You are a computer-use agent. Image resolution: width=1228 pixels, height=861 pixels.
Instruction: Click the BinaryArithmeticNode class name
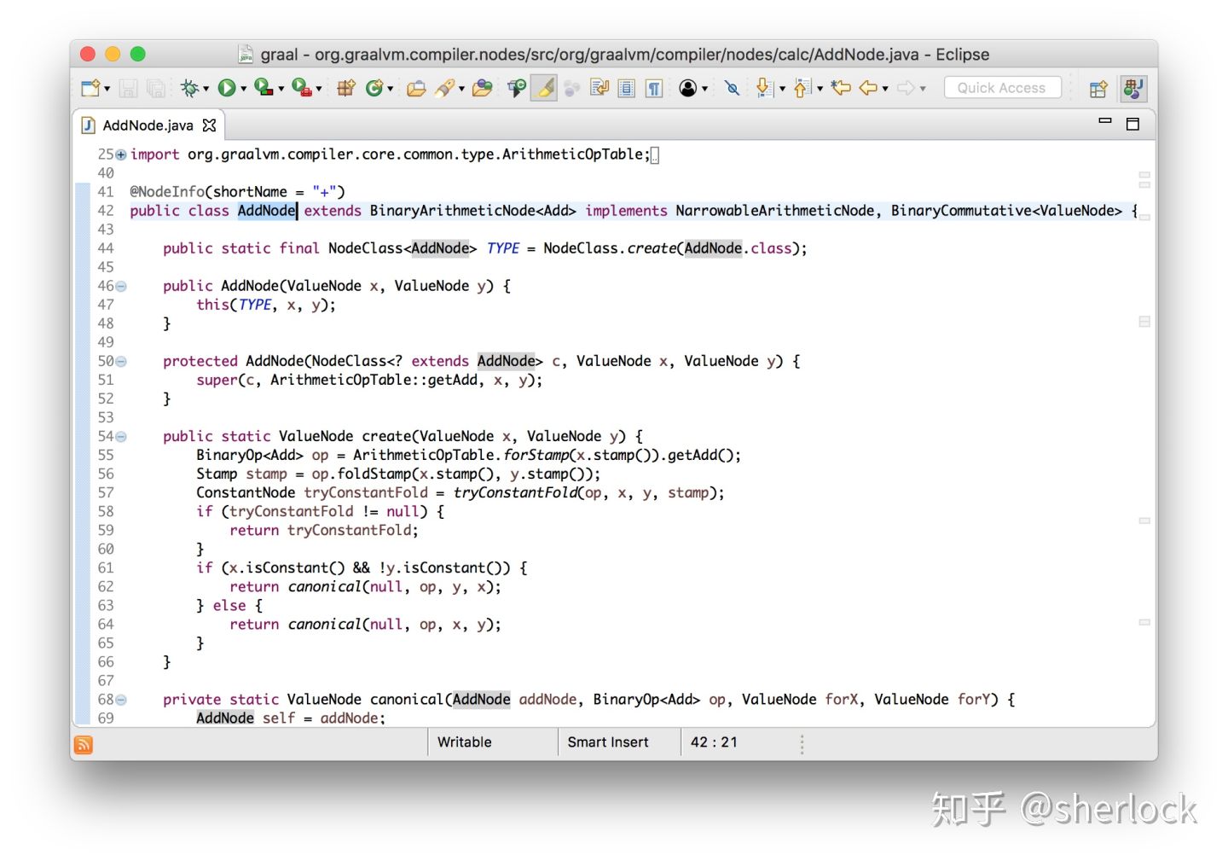point(453,211)
